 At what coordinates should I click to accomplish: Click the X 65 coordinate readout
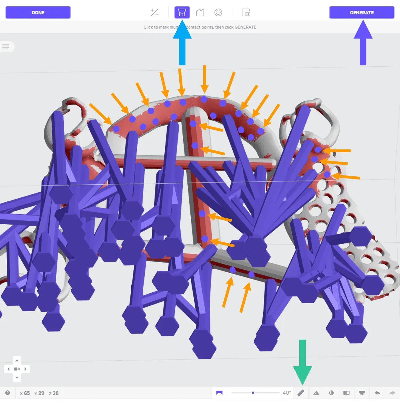coord(25,393)
